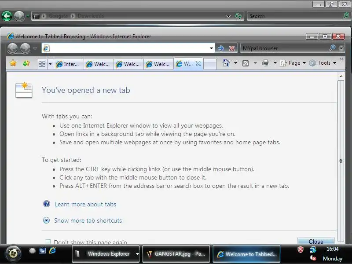The height and width of the screenshot is (264, 352).
Task: Click the IE Back button
Action: tap(13, 48)
